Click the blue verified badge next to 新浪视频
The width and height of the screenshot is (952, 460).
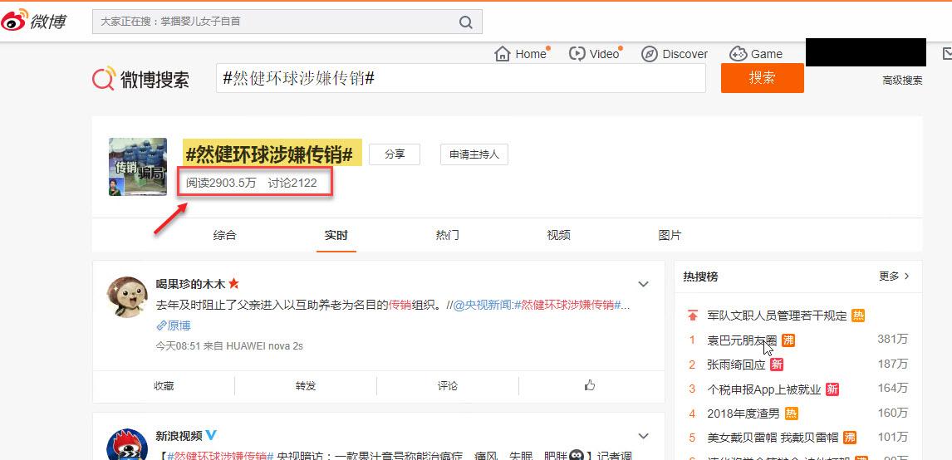coord(211,435)
